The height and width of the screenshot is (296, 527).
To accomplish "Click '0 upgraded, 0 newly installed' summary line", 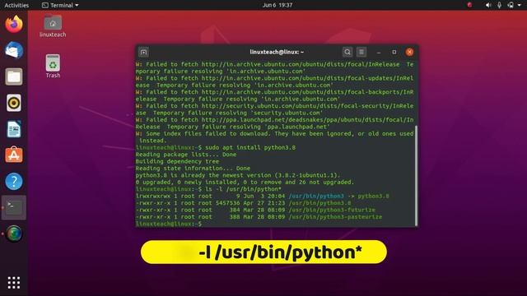I will (245, 183).
